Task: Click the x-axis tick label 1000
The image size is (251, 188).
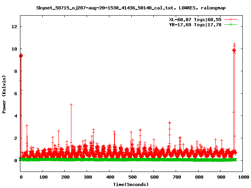Action: click(244, 177)
